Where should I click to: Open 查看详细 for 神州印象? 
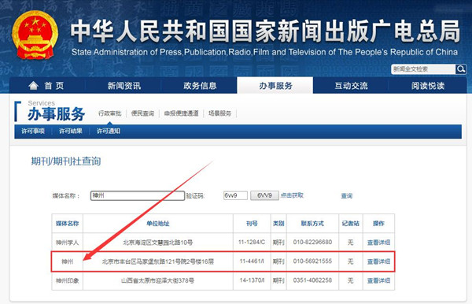click(378, 280)
